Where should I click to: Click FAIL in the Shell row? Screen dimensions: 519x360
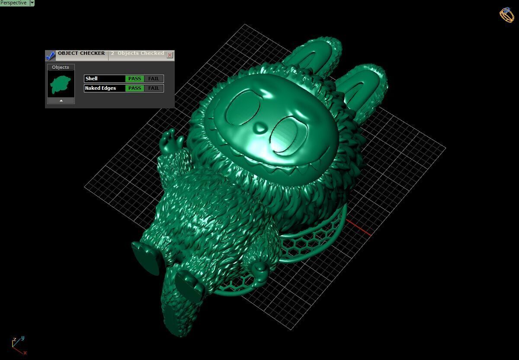point(154,79)
